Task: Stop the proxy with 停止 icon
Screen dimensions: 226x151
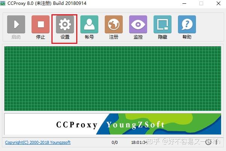Action: coord(41,24)
